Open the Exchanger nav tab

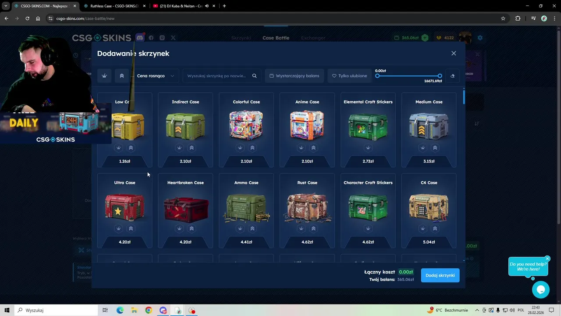pyautogui.click(x=313, y=38)
